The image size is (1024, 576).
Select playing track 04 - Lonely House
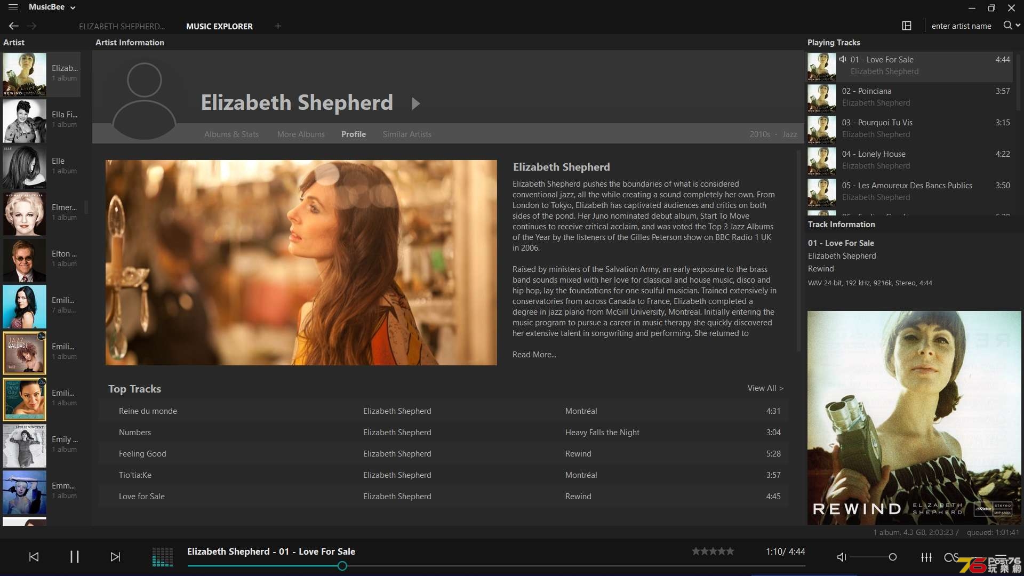[910, 160]
